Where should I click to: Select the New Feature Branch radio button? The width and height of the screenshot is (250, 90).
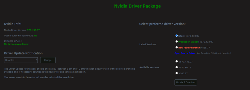(176, 47)
